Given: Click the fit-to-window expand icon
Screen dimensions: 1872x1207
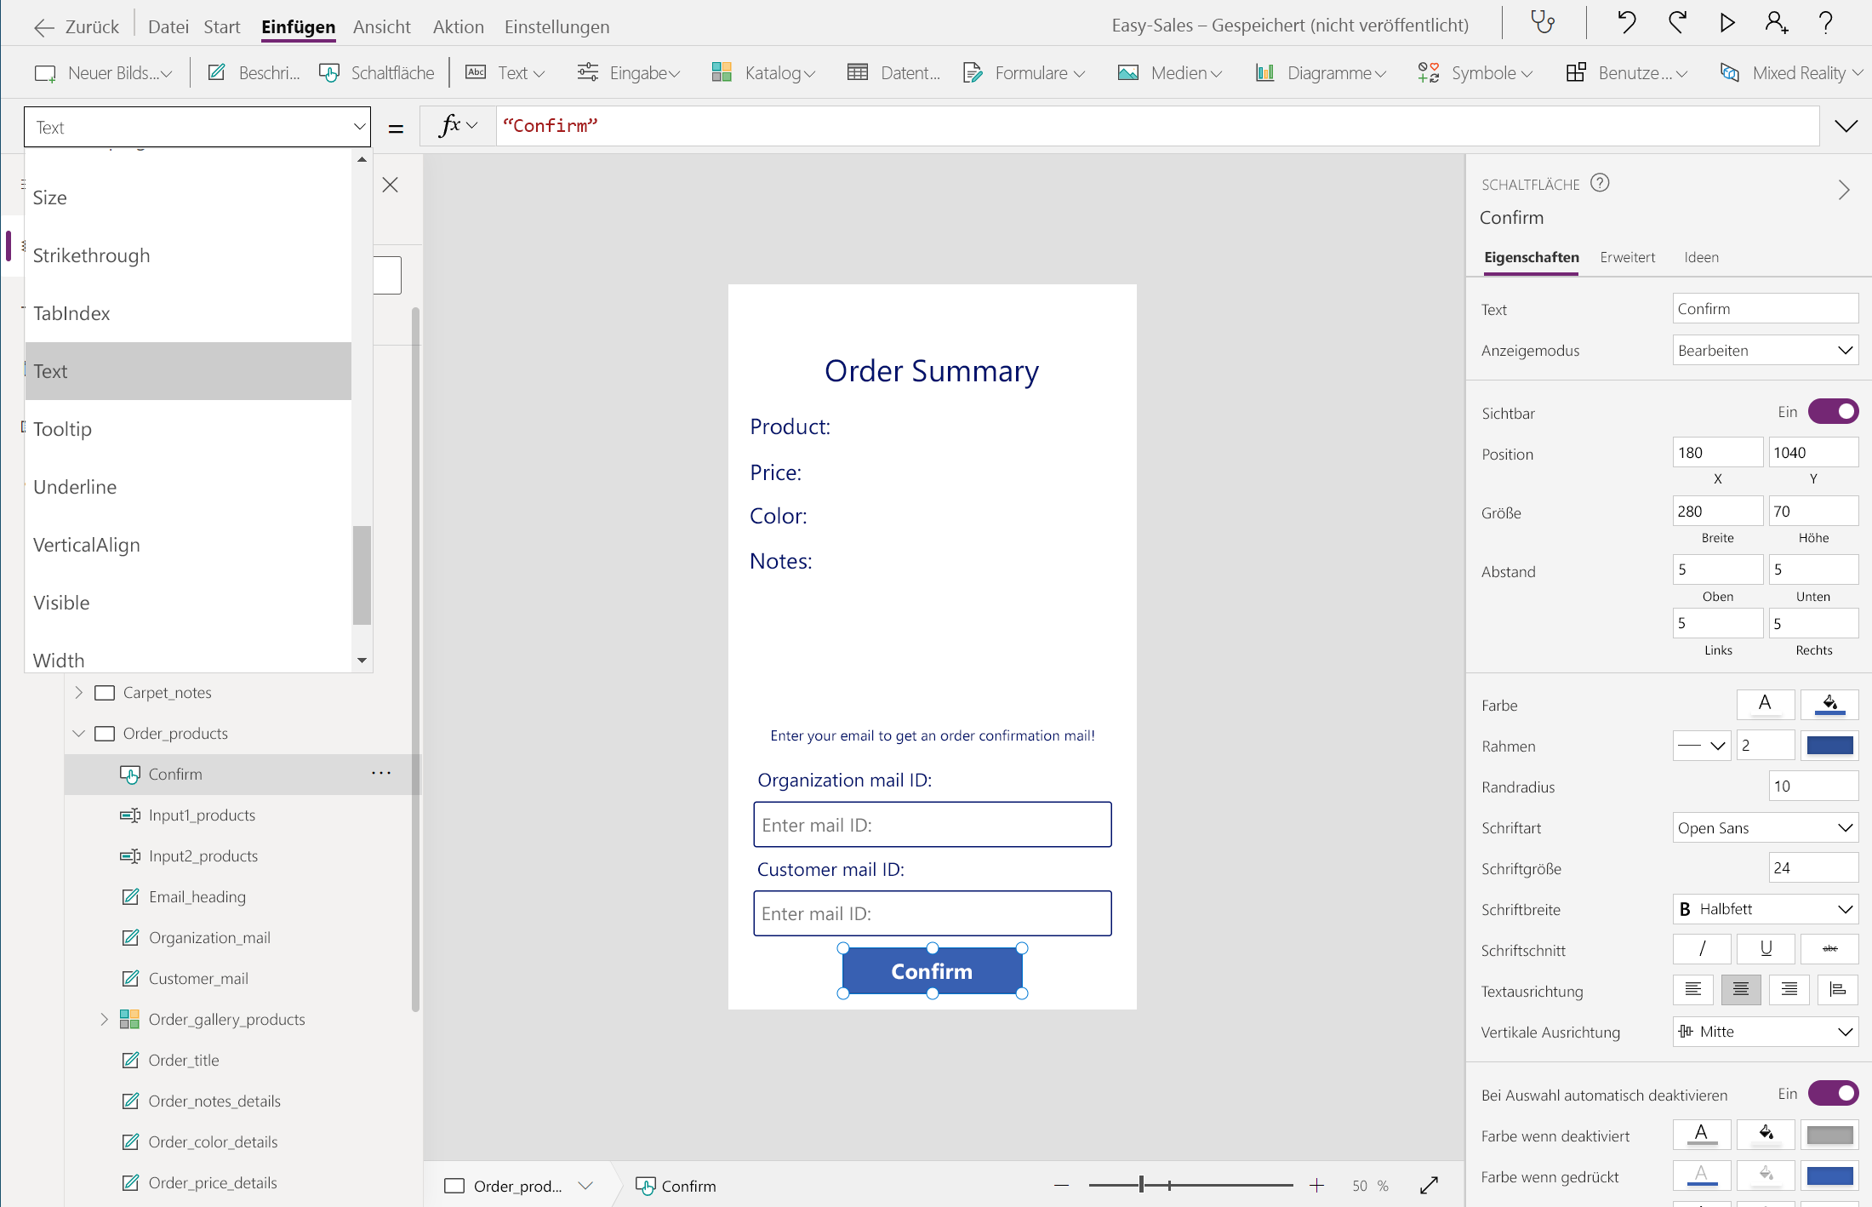Looking at the screenshot, I should 1429,1185.
